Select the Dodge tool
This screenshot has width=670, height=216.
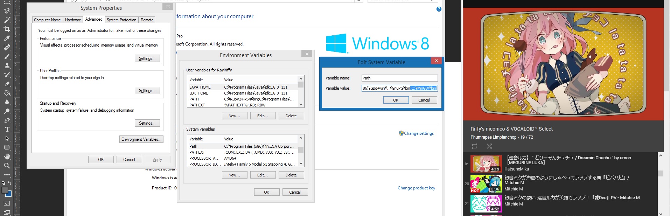pyautogui.click(x=7, y=111)
